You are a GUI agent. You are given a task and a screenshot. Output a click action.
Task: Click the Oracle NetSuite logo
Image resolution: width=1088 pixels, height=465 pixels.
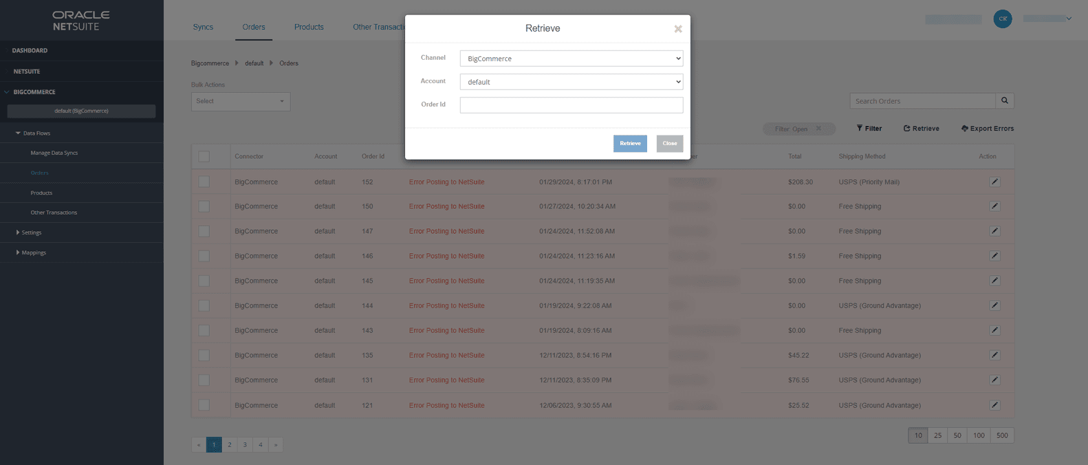tap(81, 20)
